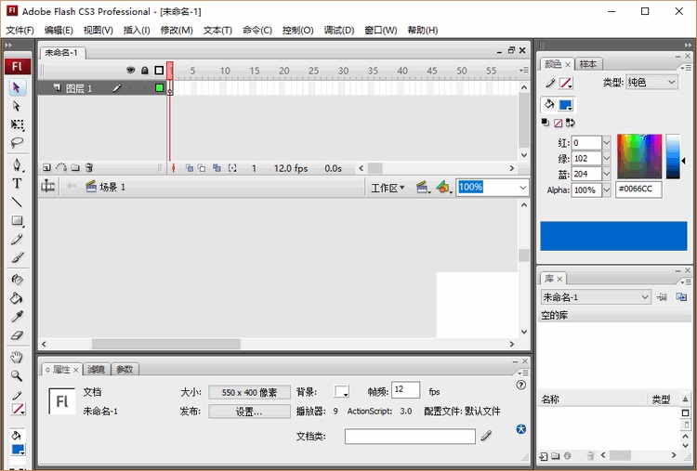This screenshot has width=697, height=471.
Task: Switch to the 样本 swatches tab
Action: point(588,64)
